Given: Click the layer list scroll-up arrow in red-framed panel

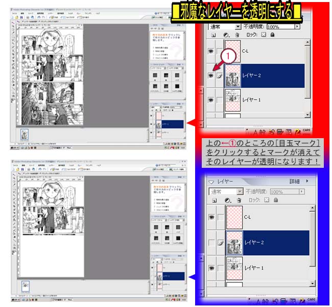Looking at the screenshot, I should (307, 42).
